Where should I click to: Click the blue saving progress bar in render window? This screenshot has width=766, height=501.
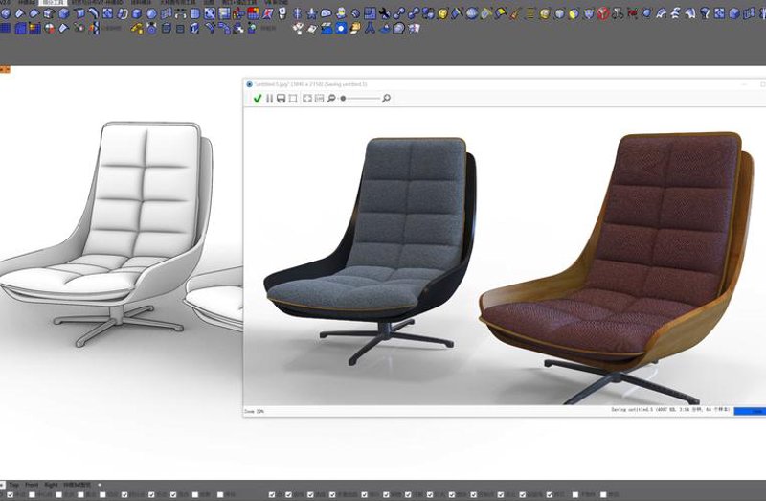click(x=750, y=412)
